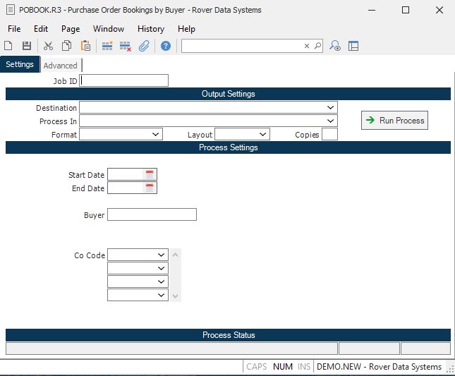Open the Start Date calendar picker
Image resolution: width=455 pixels, height=376 pixels.
click(x=150, y=174)
